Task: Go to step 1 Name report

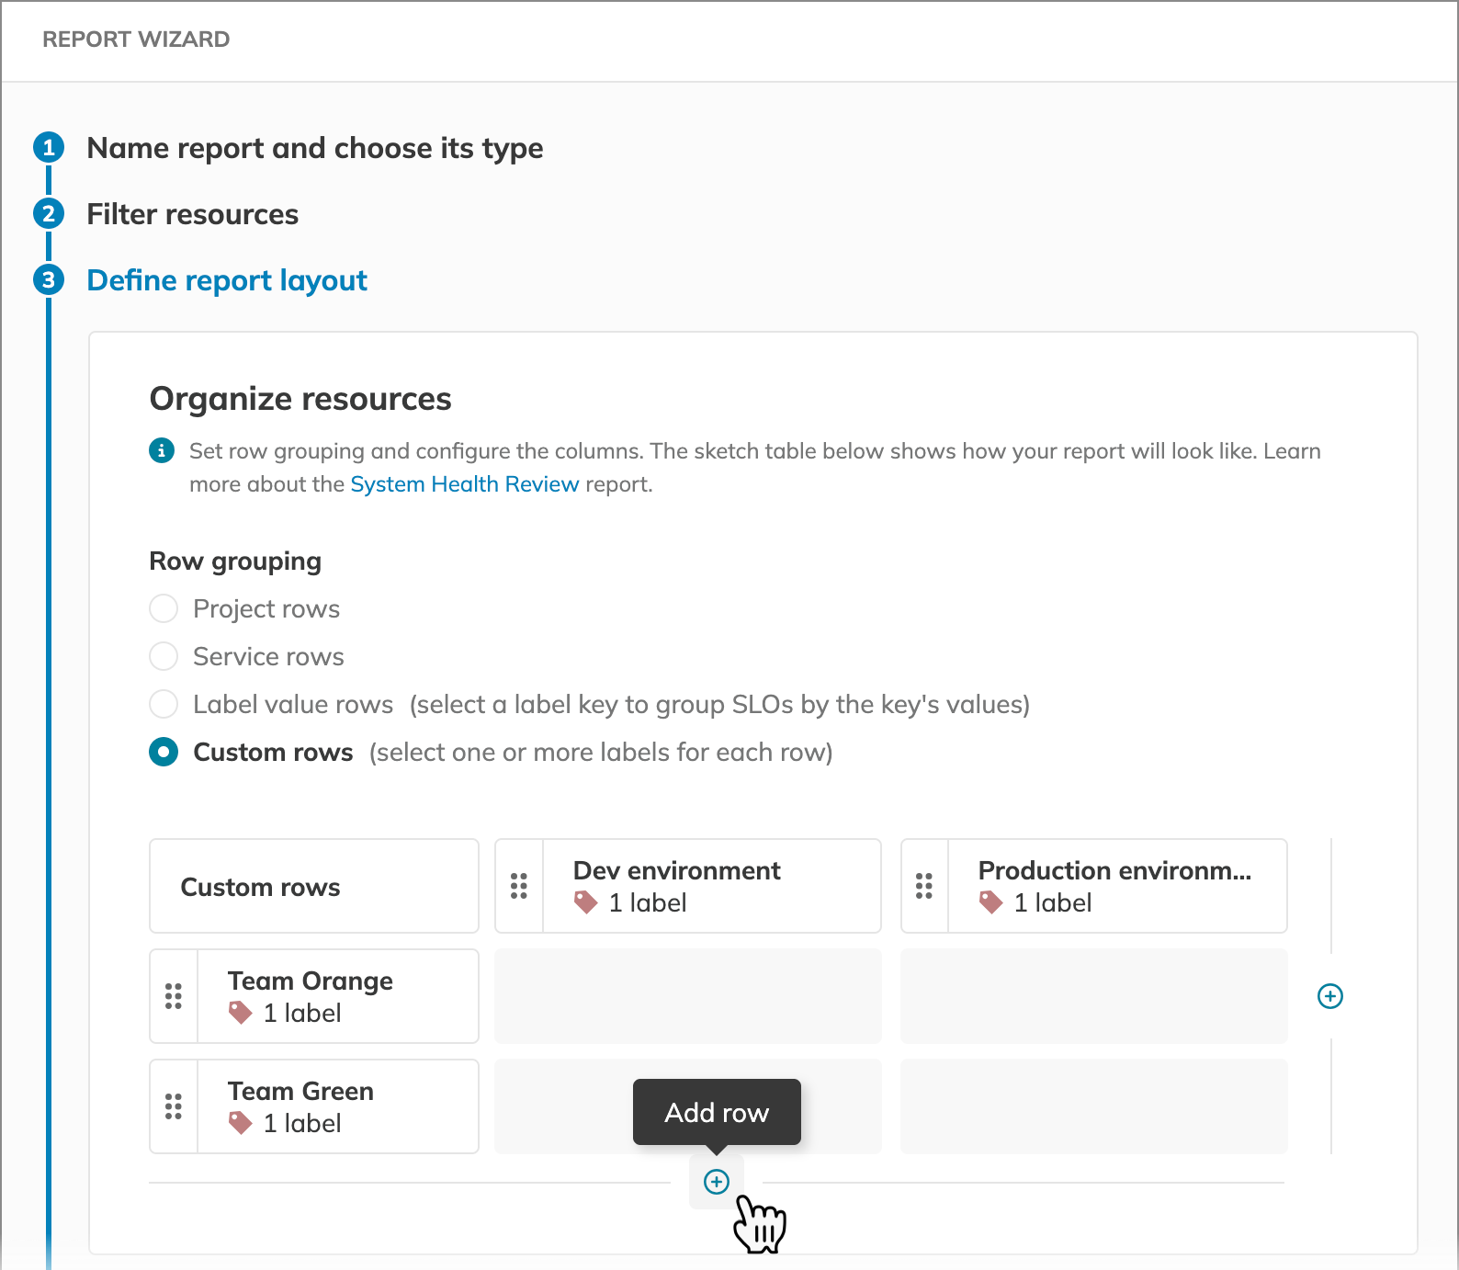Action: [314, 148]
